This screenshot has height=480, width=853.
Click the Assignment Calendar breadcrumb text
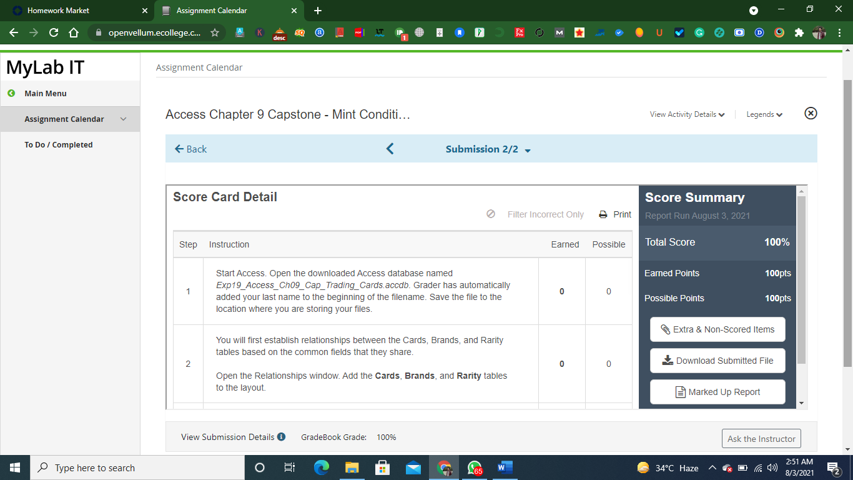tap(199, 67)
